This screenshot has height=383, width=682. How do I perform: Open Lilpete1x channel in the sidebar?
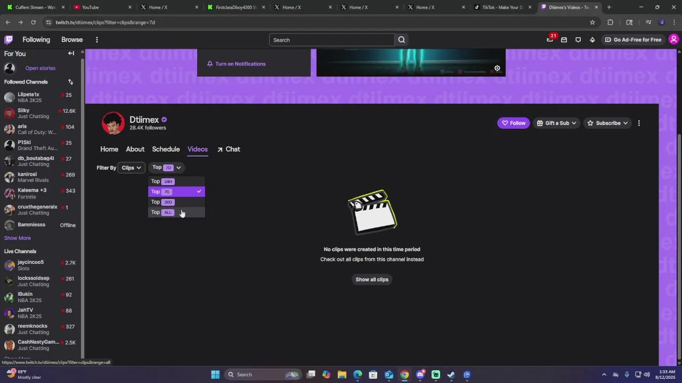coord(40,97)
